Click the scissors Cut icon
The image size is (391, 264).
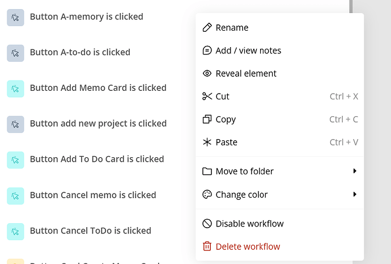[x=207, y=97]
